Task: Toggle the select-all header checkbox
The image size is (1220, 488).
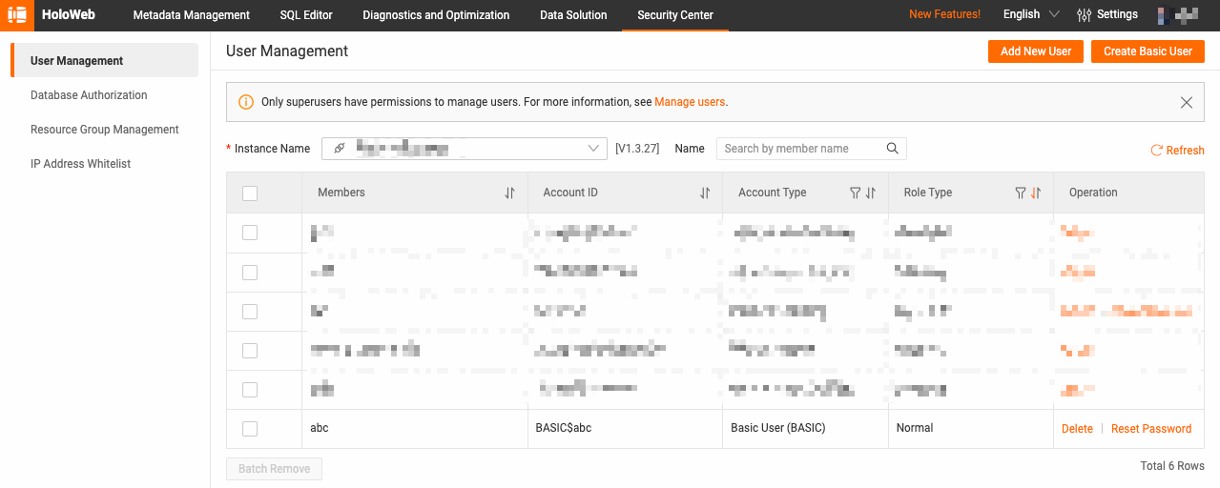Action: (250, 193)
